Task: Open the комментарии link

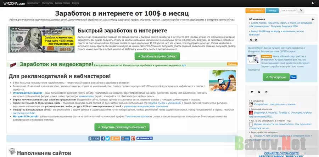Action: pyautogui.click(x=86, y=96)
